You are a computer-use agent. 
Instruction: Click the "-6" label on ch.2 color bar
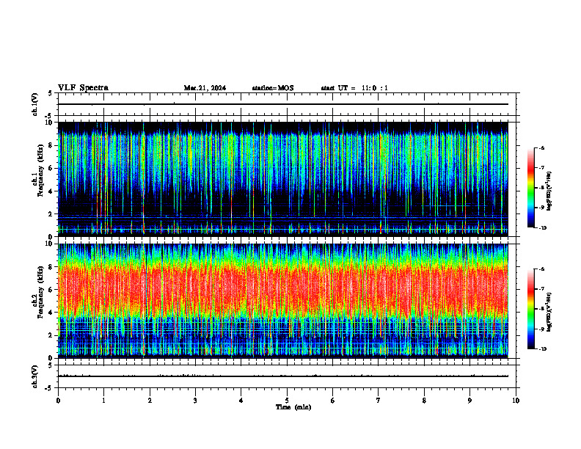541,269
